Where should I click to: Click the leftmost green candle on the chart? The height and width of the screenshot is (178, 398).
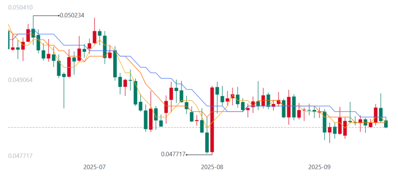point(9,40)
